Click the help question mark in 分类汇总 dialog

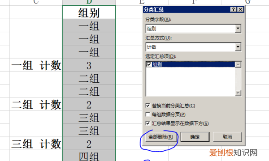pyautogui.click(x=233, y=9)
